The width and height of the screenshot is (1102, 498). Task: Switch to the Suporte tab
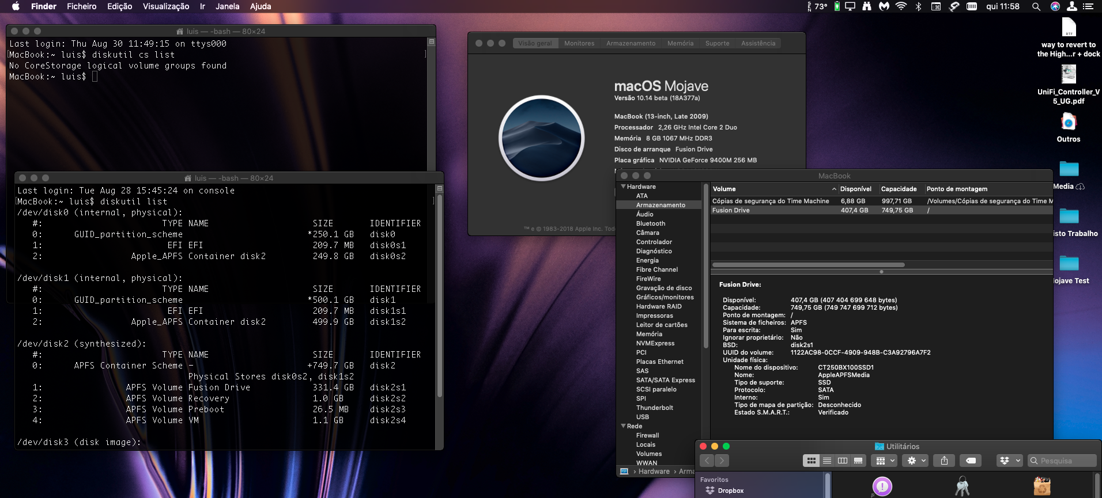point(717,43)
